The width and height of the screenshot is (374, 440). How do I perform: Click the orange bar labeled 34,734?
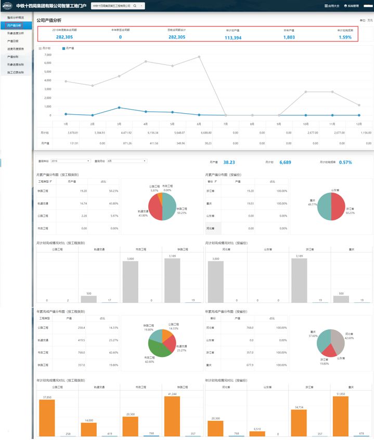pos(299,423)
